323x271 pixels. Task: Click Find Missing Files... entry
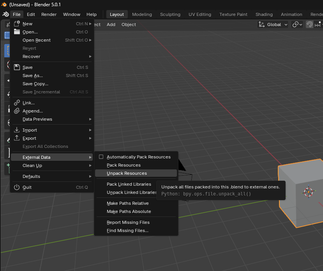[127, 231]
